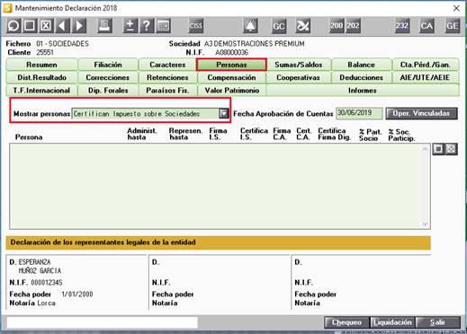Select the Personas tab

coord(231,65)
